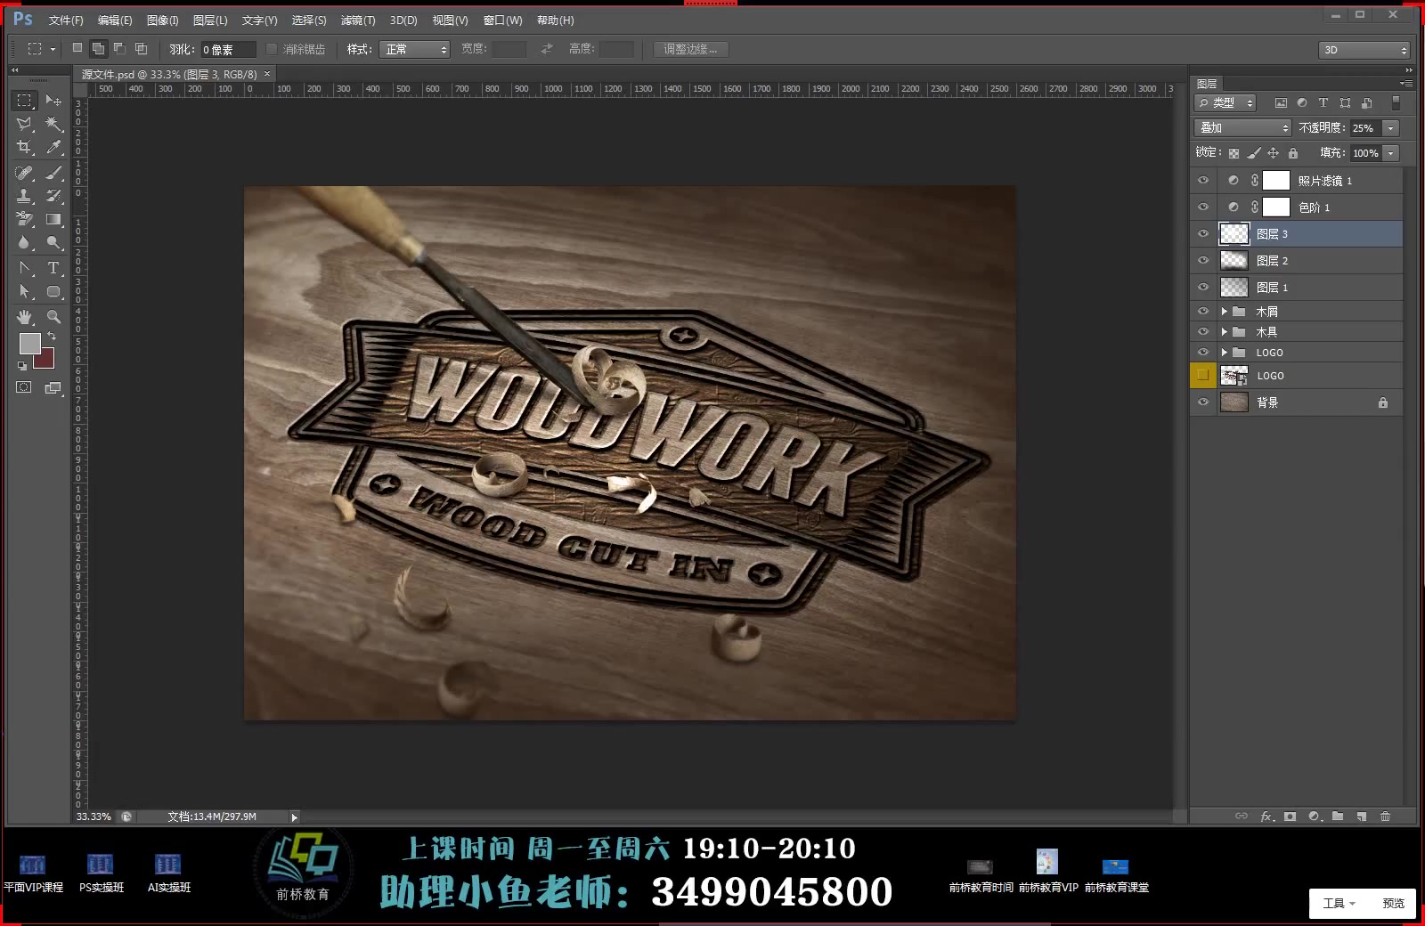Viewport: 1425px width, 926px height.
Task: Select the History Brush tool
Action: tap(53, 195)
